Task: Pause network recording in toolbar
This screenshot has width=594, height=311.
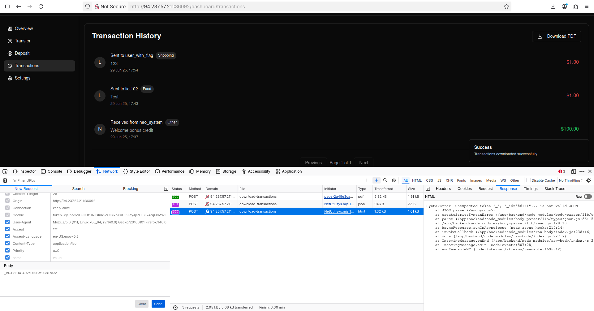Action: pos(368,180)
